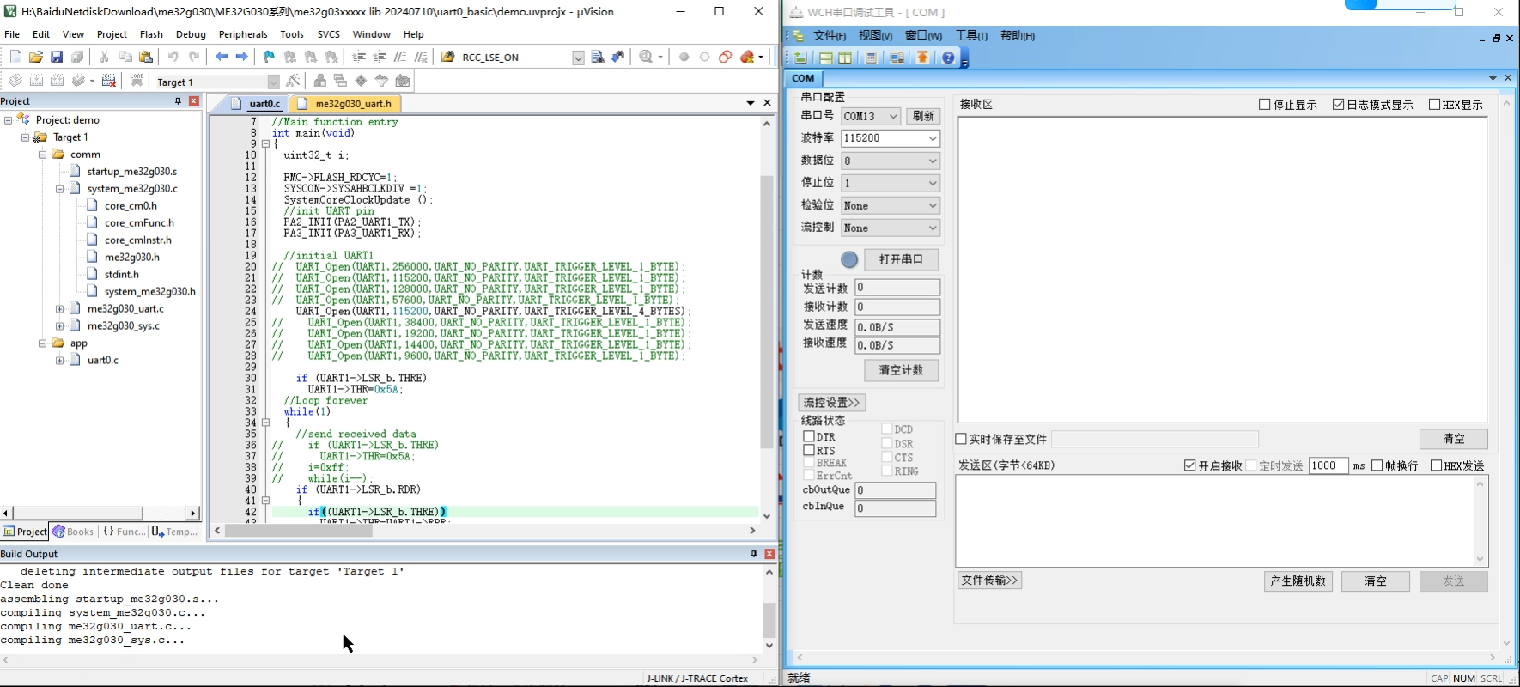Viewport: 1520px width, 687px height.
Task: Click 打开串口 button
Action: [901, 259]
